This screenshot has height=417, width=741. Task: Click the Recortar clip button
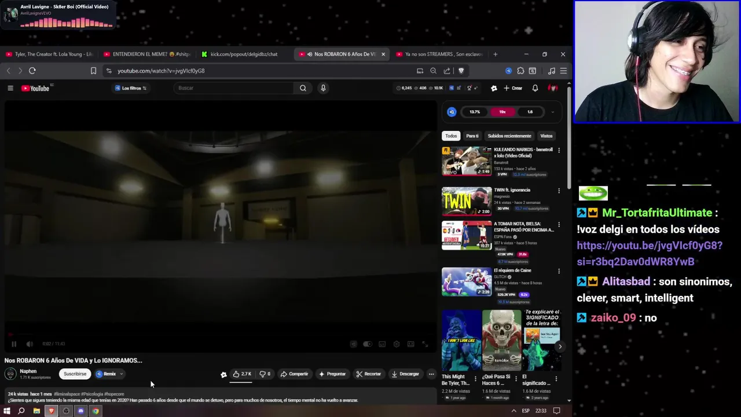[x=369, y=374]
